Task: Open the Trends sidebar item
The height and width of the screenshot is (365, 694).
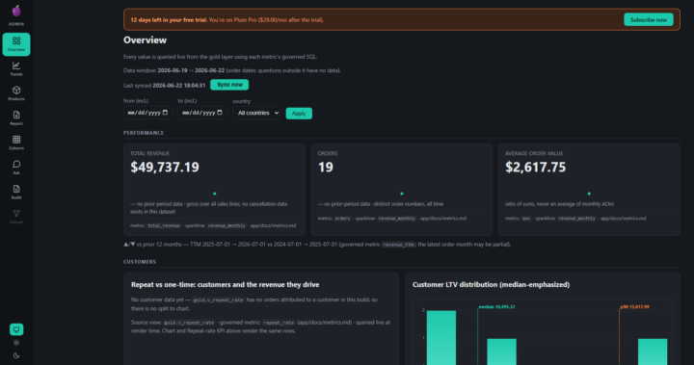Action: tap(16, 69)
